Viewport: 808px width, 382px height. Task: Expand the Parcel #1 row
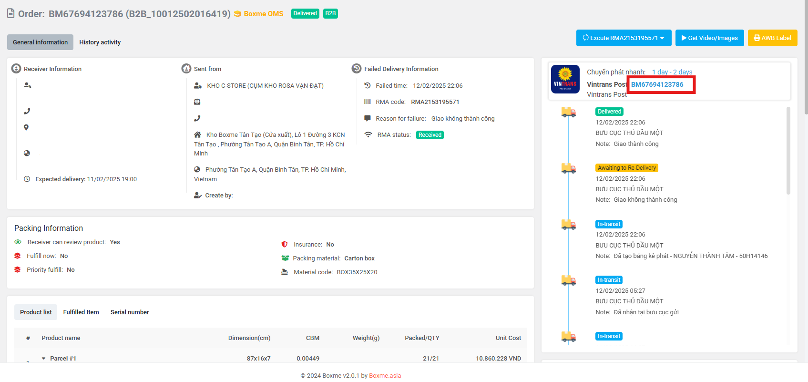click(x=44, y=359)
